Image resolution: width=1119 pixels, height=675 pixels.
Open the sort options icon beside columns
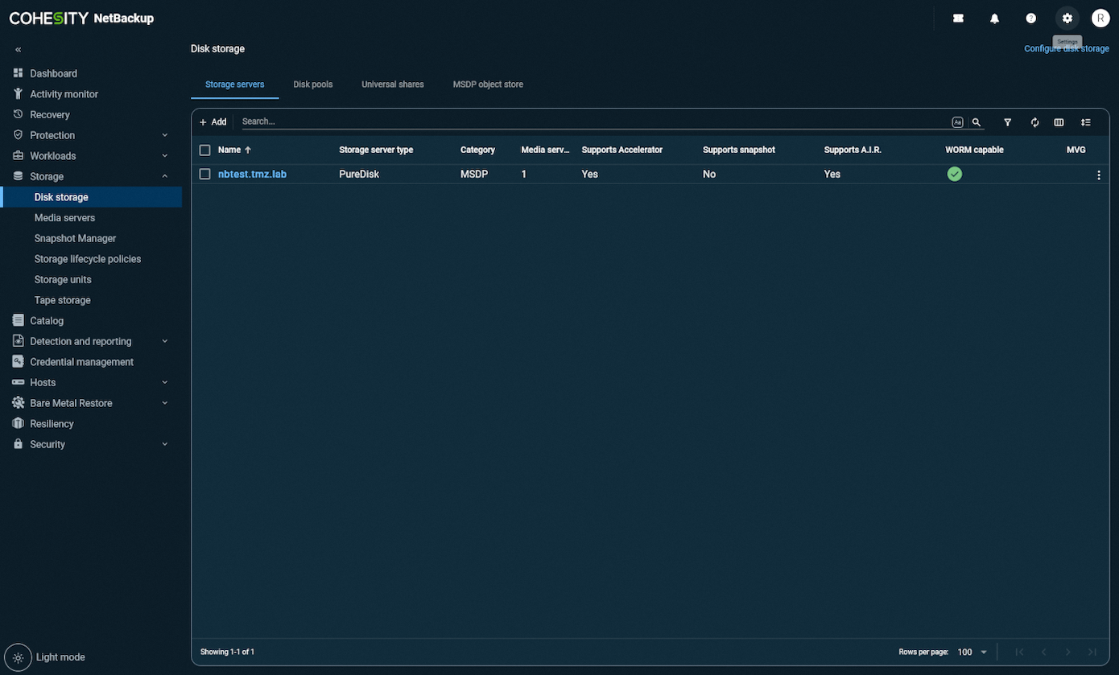(x=1085, y=121)
